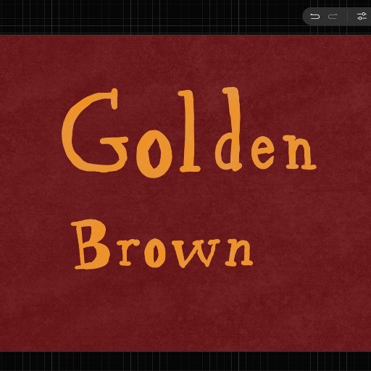Select the capital B in Brown

91,244
